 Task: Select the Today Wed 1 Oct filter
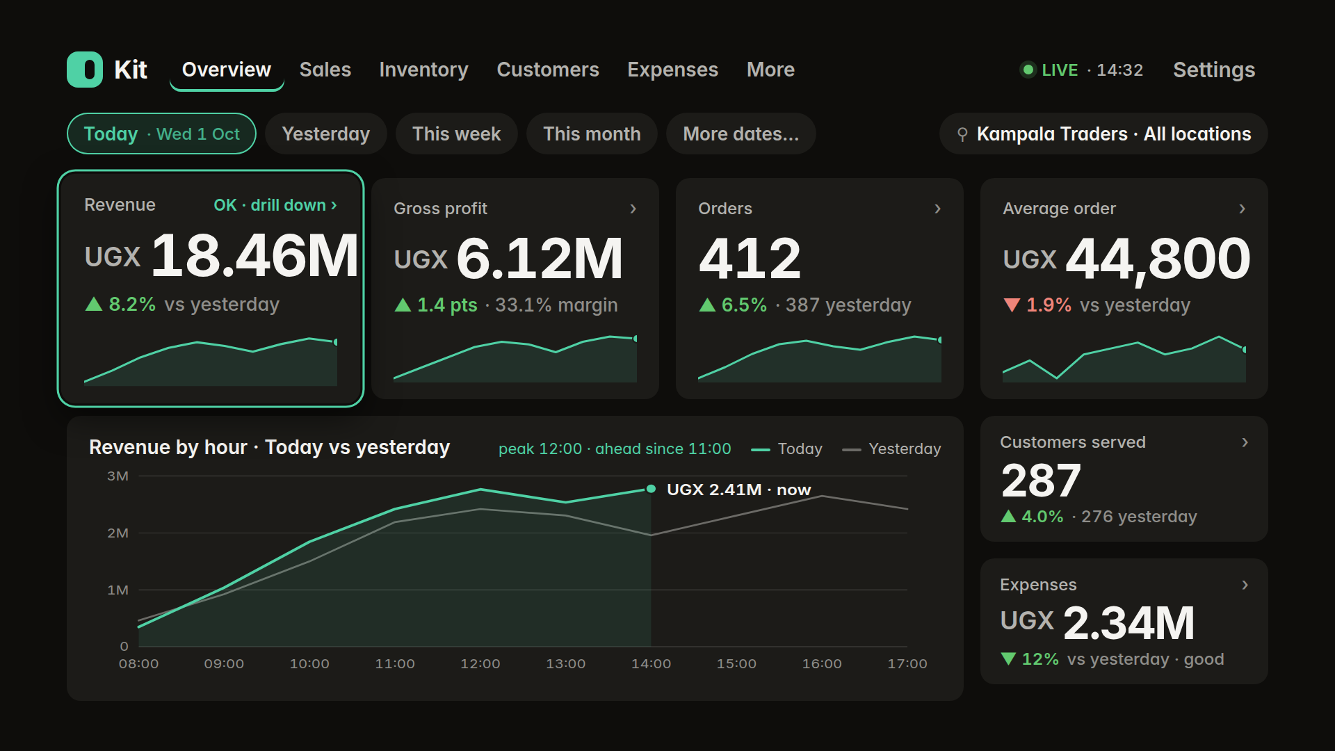pyautogui.click(x=161, y=134)
